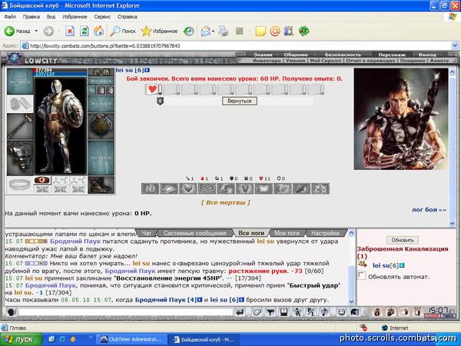Click the armor equipment slot
Image resolution: width=461 pixels, height=346 pixels.
pyautogui.click(x=20, y=158)
